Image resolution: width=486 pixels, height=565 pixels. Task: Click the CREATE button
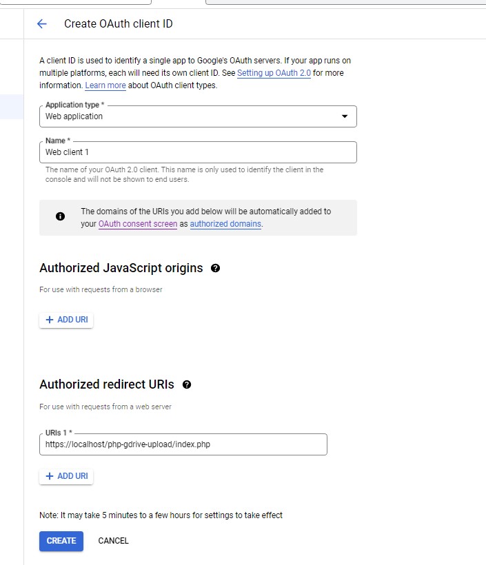click(61, 541)
